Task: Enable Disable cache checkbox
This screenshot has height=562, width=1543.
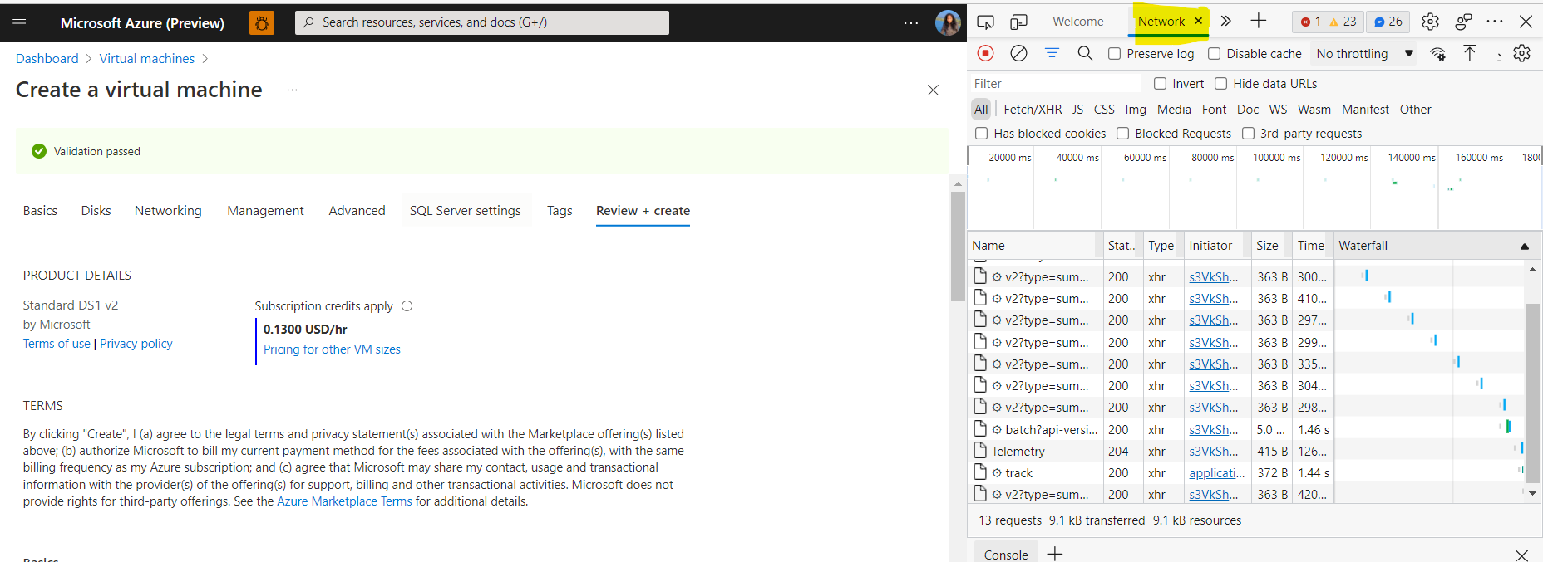Action: (x=1215, y=54)
